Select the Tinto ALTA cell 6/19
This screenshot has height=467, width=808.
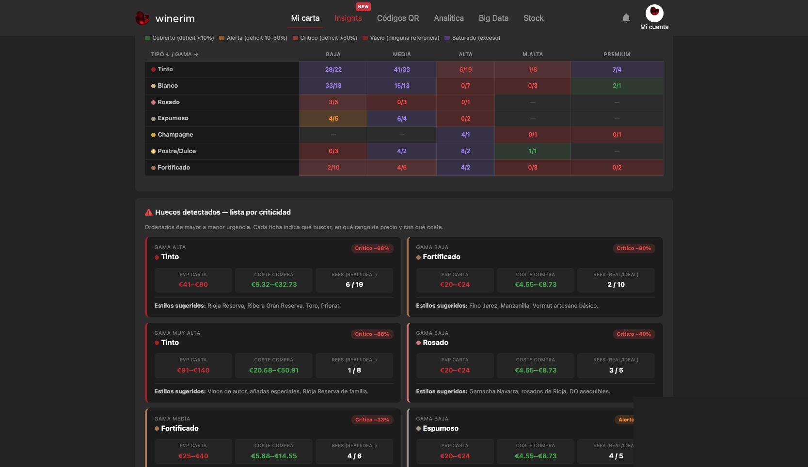tap(465, 70)
